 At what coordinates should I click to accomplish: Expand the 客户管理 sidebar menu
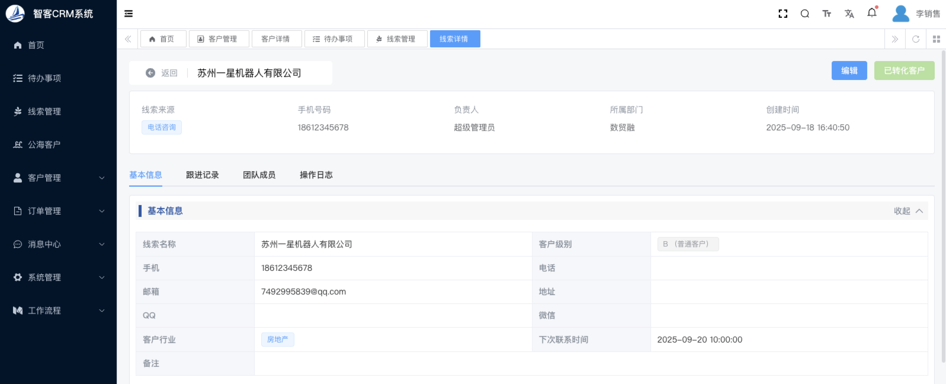coord(58,178)
